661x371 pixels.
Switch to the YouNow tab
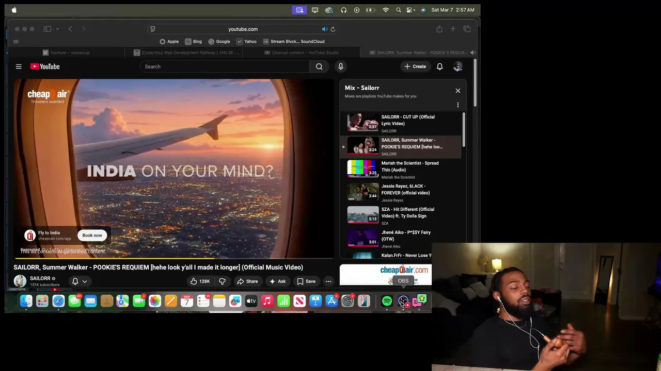[66, 53]
